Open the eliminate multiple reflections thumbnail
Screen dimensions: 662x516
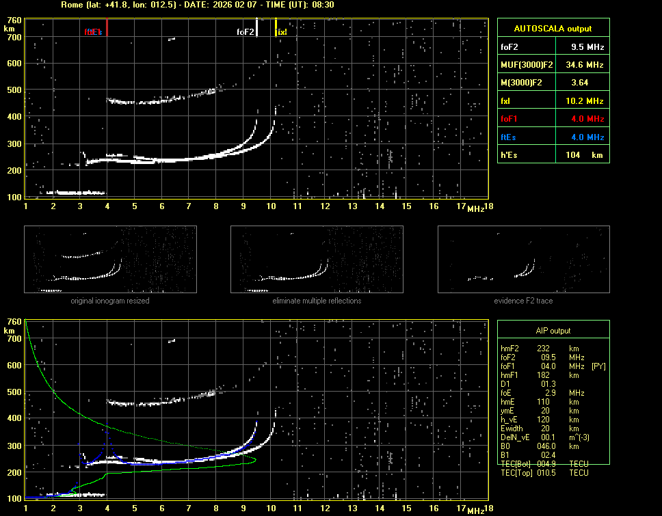(317, 260)
